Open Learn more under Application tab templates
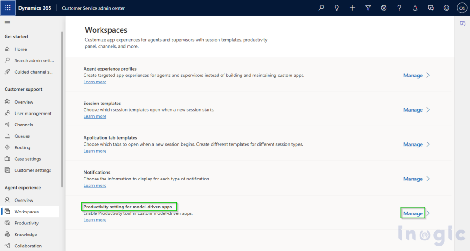Viewport: 470px width, 251px height. point(95,151)
